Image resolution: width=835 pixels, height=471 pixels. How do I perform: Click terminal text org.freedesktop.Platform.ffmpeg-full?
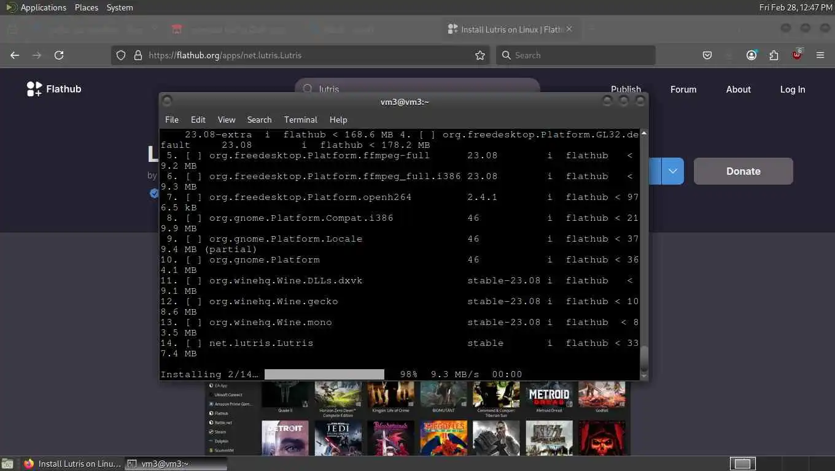pyautogui.click(x=319, y=156)
